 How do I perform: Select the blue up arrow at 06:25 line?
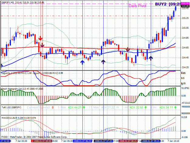[82, 62]
